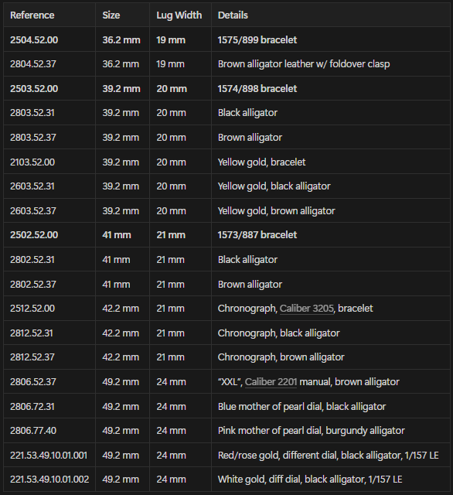Screen dimensions: 453x495
Task: Select the Size column header
Action: coord(122,15)
